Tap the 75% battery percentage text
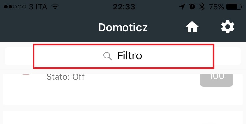Viewport: 246px width, 124px height. coord(216,7)
